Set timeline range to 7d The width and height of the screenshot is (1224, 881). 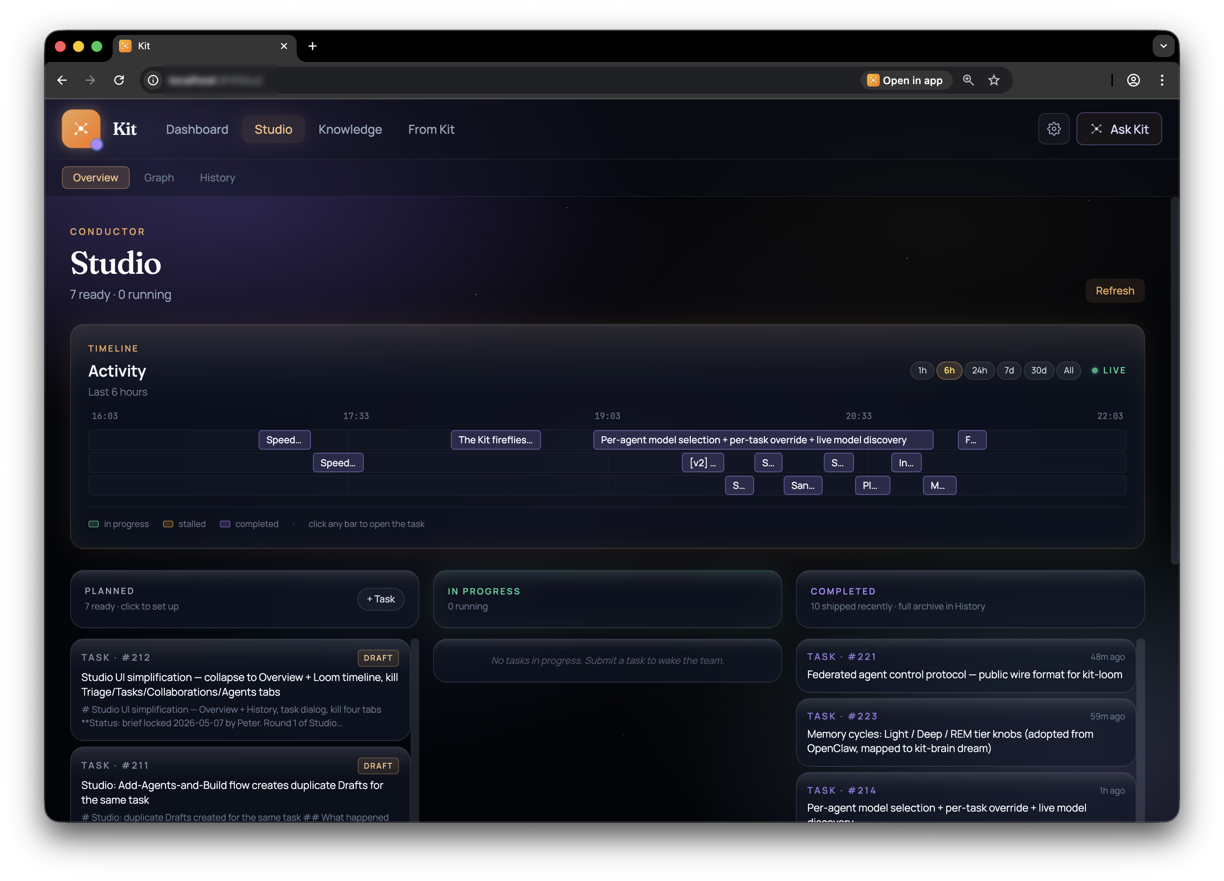(1009, 370)
